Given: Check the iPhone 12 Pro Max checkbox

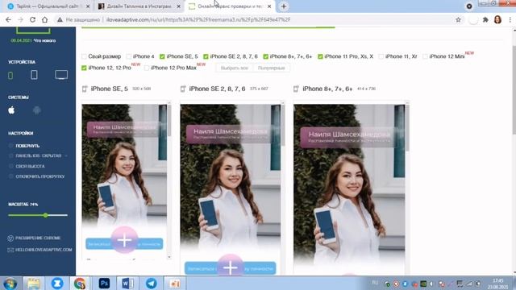Looking at the screenshot, I should (147, 68).
